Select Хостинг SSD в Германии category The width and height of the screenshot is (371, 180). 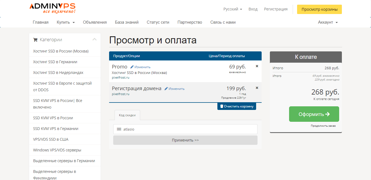(x=55, y=62)
